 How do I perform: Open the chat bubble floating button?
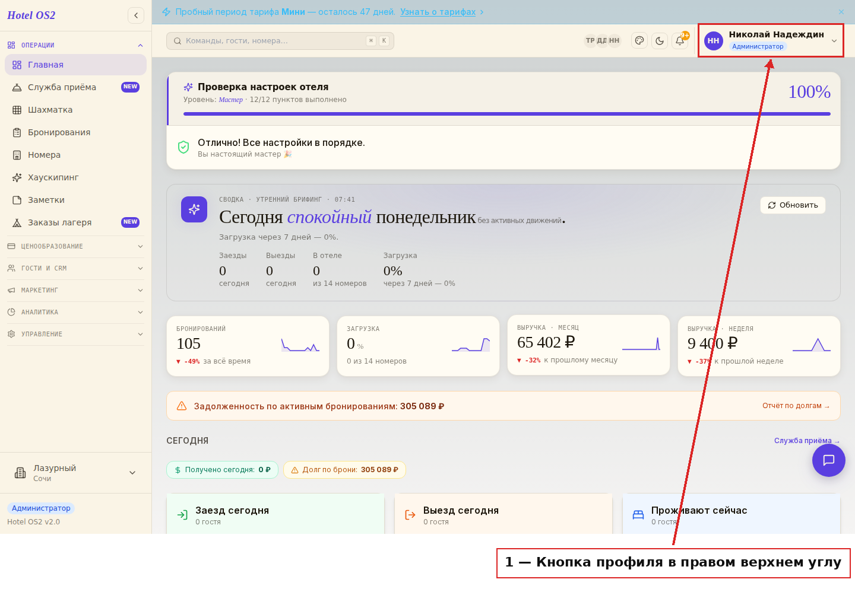829,460
